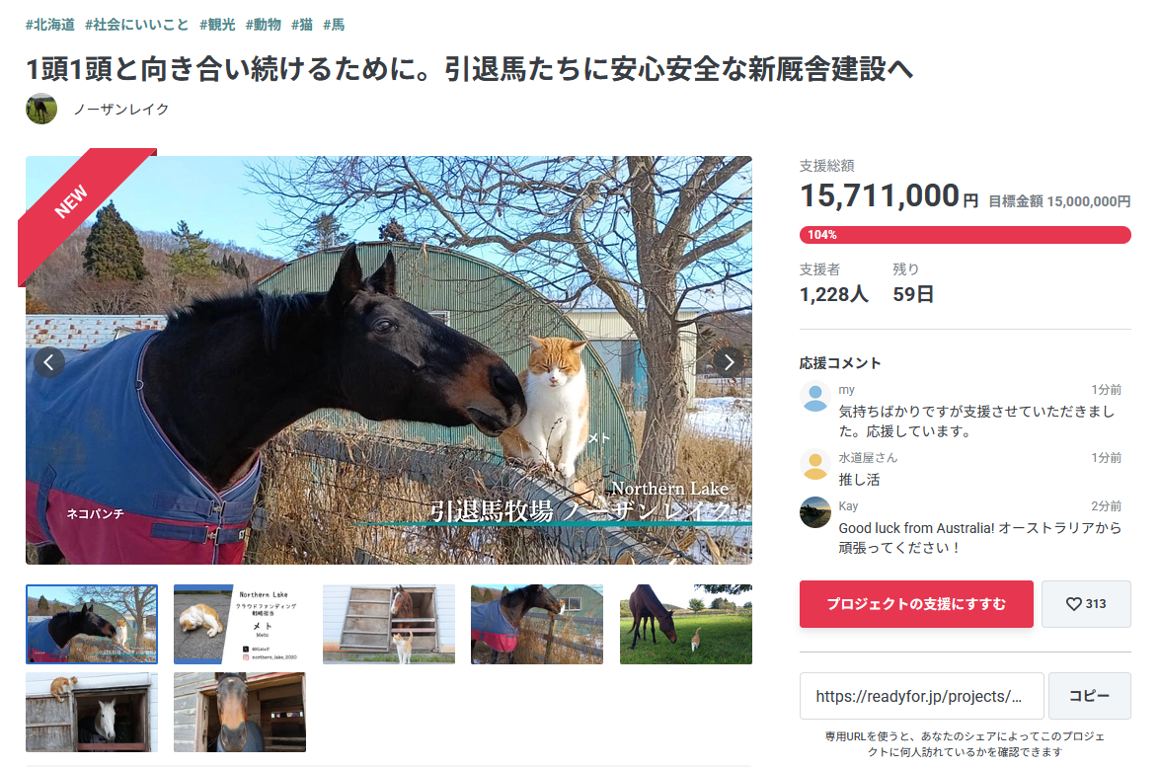Viewport: 1160px width, 767px height.
Task: Select thumbnail of horse grazing on grass
Action: 686,624
